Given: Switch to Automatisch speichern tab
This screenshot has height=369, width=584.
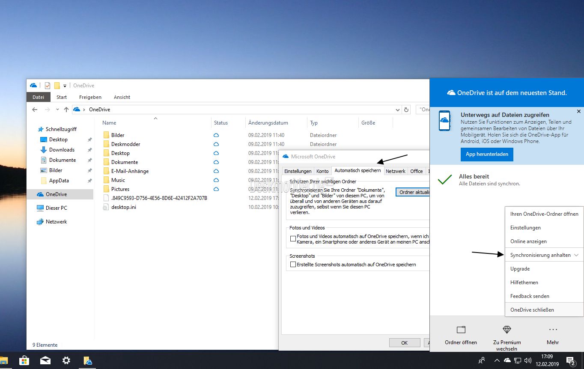Looking at the screenshot, I should (x=358, y=170).
